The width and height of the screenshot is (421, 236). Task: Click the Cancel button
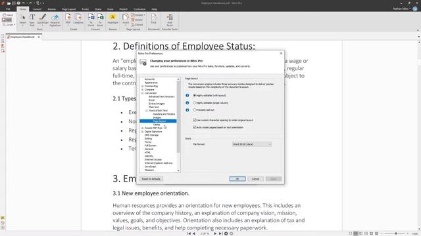tap(256, 179)
